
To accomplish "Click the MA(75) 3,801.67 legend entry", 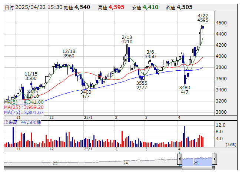I will click(24, 113).
